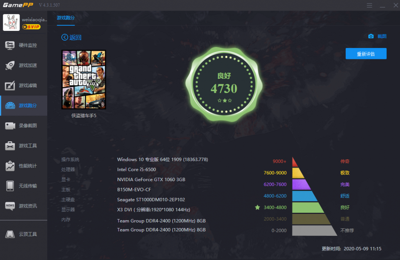Open the 游戏滤镜 filter icon
Image resolution: width=400 pixels, height=260 pixels.
point(10,85)
